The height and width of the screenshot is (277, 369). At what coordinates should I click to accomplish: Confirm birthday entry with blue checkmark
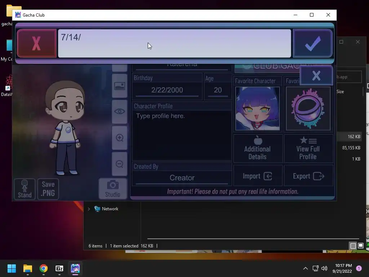(313, 43)
